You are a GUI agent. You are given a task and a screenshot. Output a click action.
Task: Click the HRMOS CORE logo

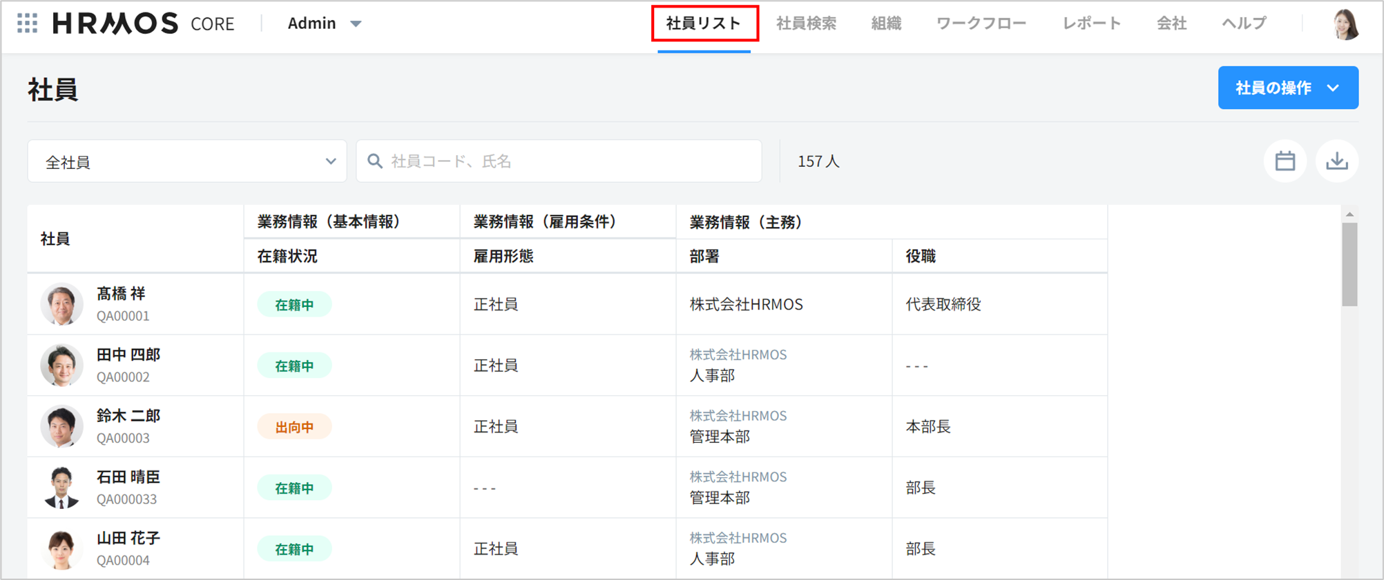point(144,23)
